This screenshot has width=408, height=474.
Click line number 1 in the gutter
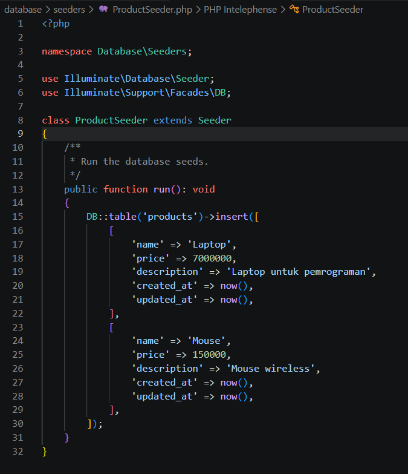tap(20, 24)
